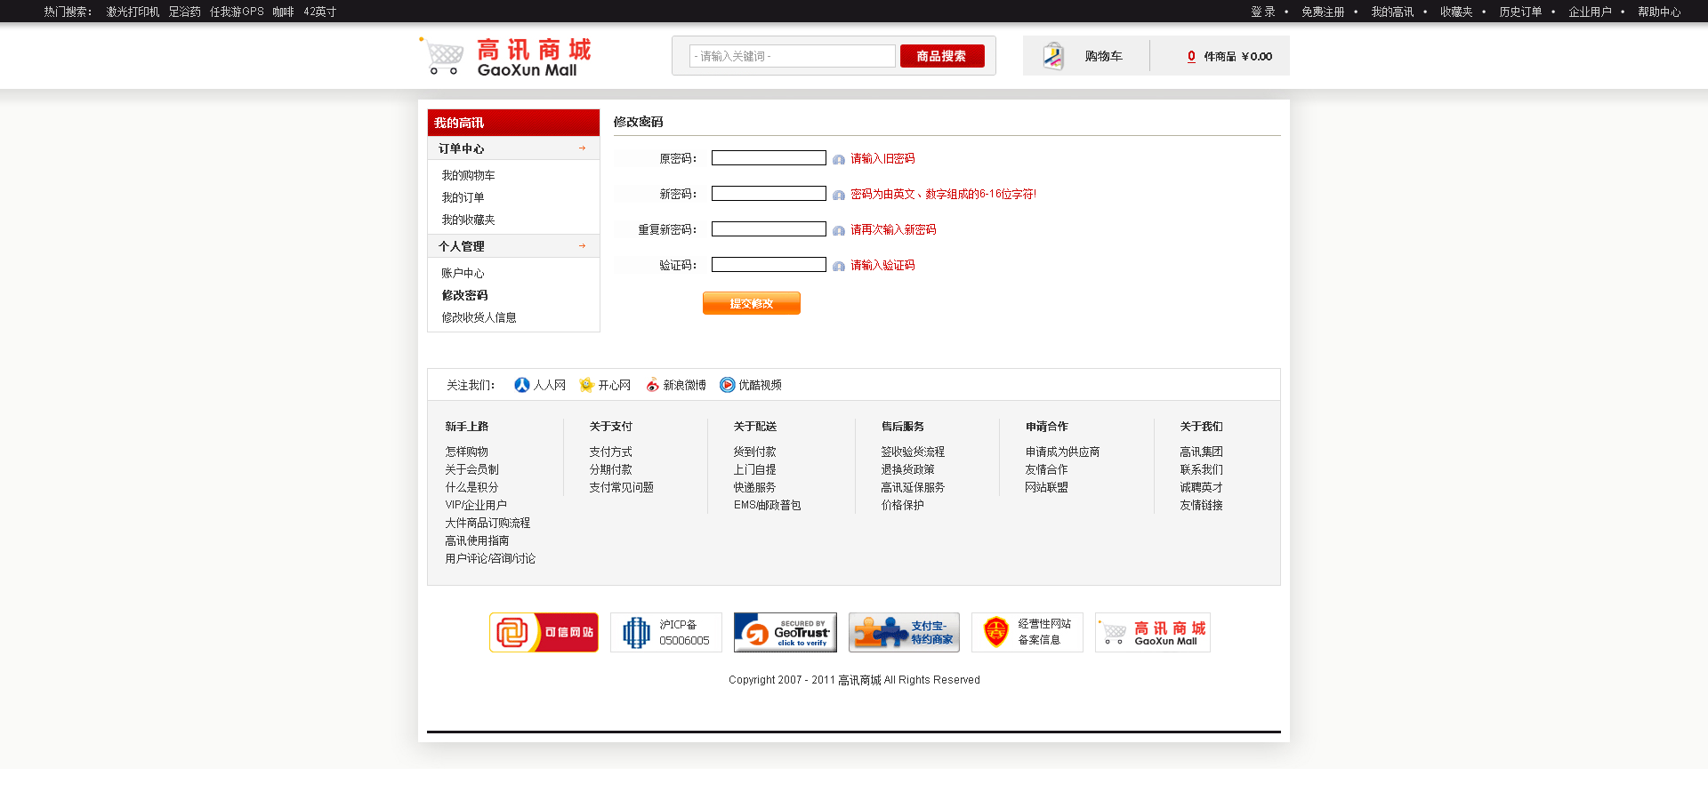The width and height of the screenshot is (1708, 792).
Task: Click the GeoTrust secured badge
Action: tap(785, 632)
